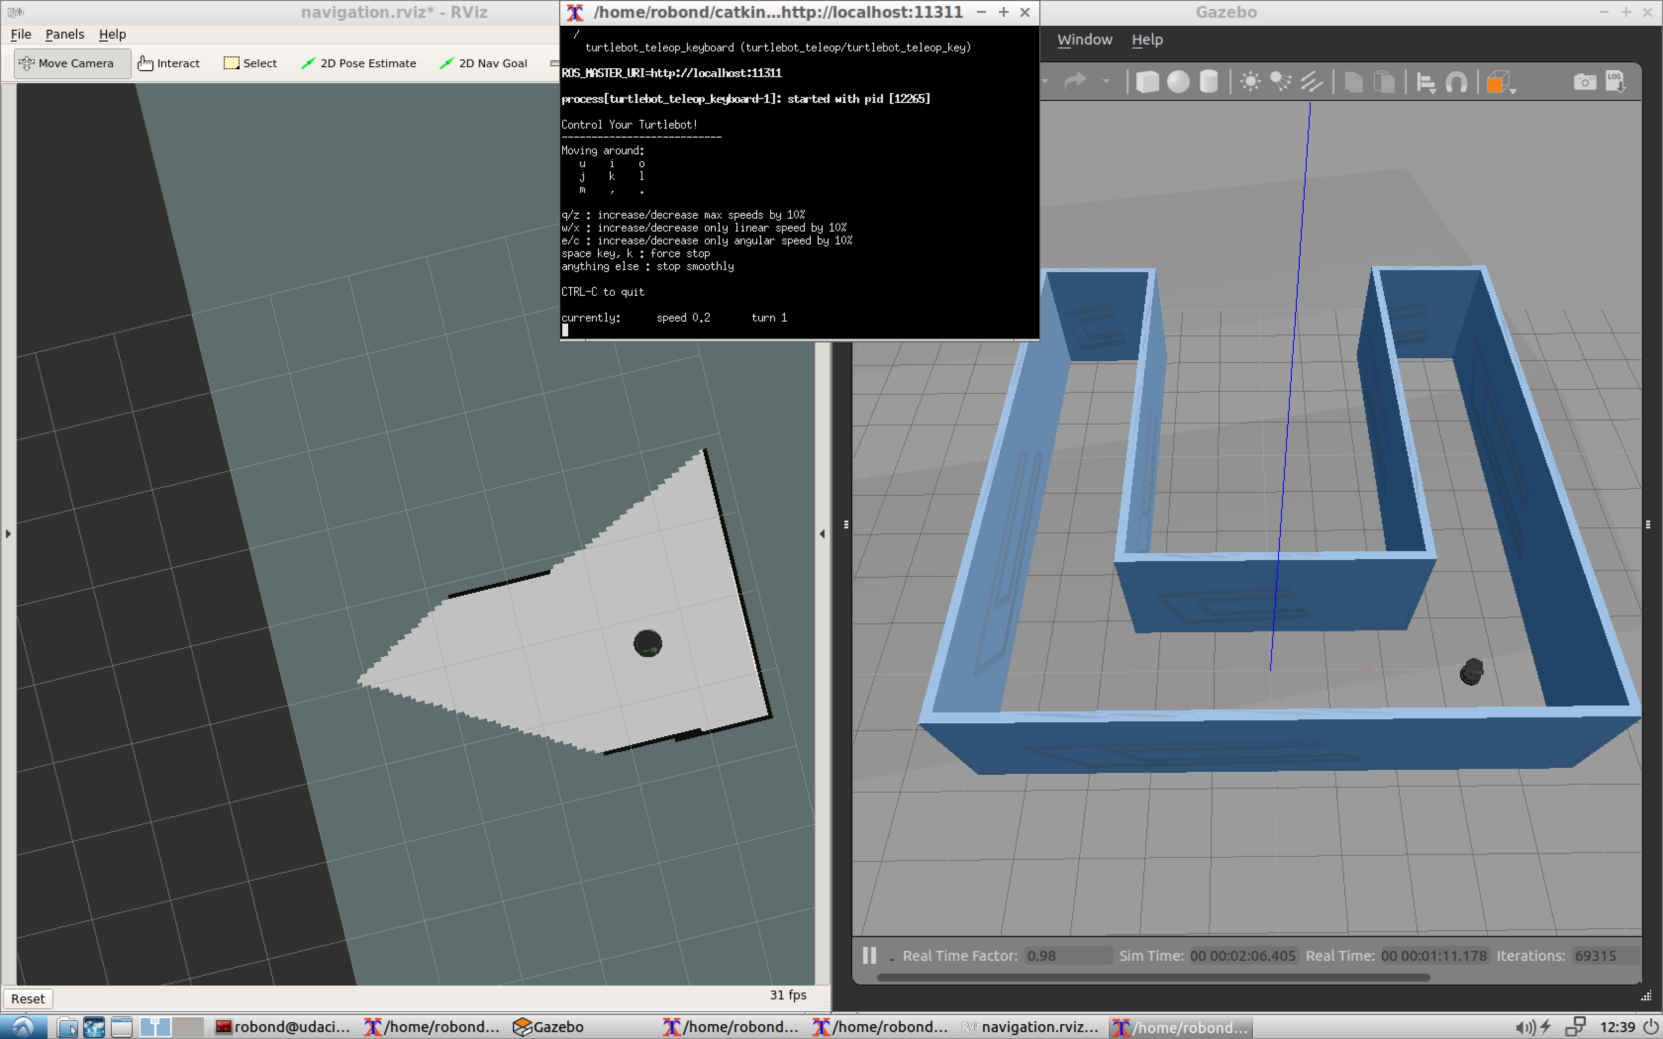Image resolution: width=1663 pixels, height=1039 pixels.
Task: Take a Gazebo screenshot with camera icon
Action: 1585,82
